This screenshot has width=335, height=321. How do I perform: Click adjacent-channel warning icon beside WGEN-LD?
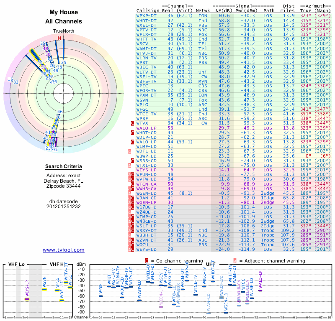(x=129, y=194)
